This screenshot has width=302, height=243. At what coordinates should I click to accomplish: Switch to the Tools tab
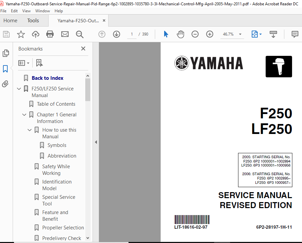(x=33, y=21)
